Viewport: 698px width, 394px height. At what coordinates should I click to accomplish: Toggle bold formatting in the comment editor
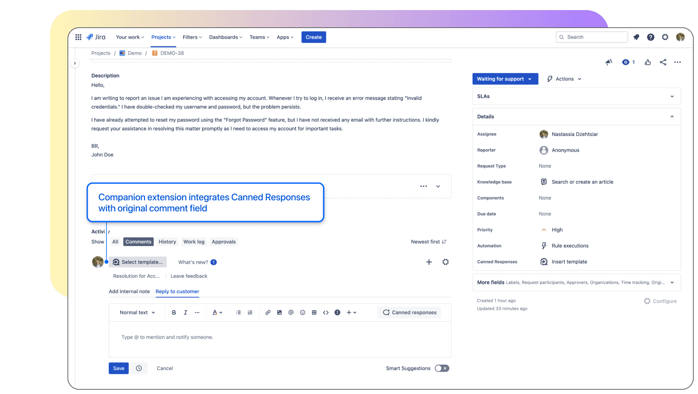coord(174,312)
